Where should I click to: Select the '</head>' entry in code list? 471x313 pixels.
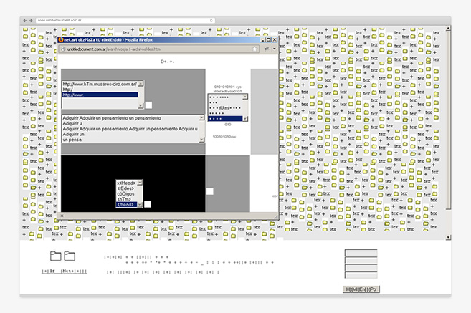click(x=128, y=205)
